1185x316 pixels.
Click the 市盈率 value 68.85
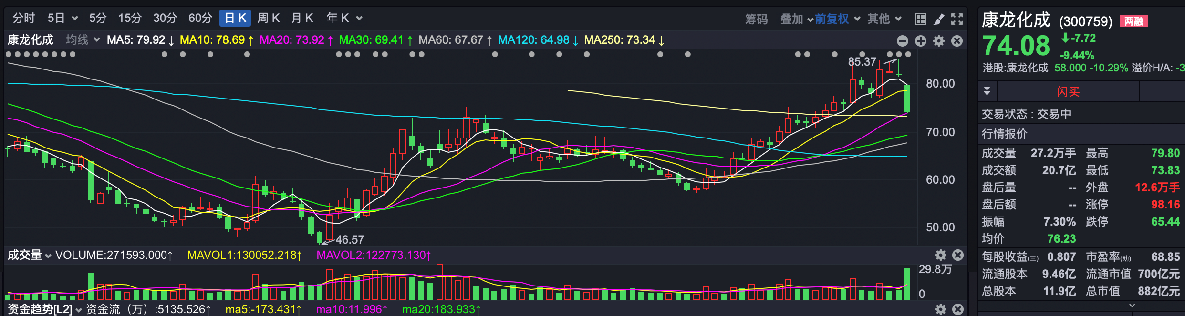[1165, 257]
